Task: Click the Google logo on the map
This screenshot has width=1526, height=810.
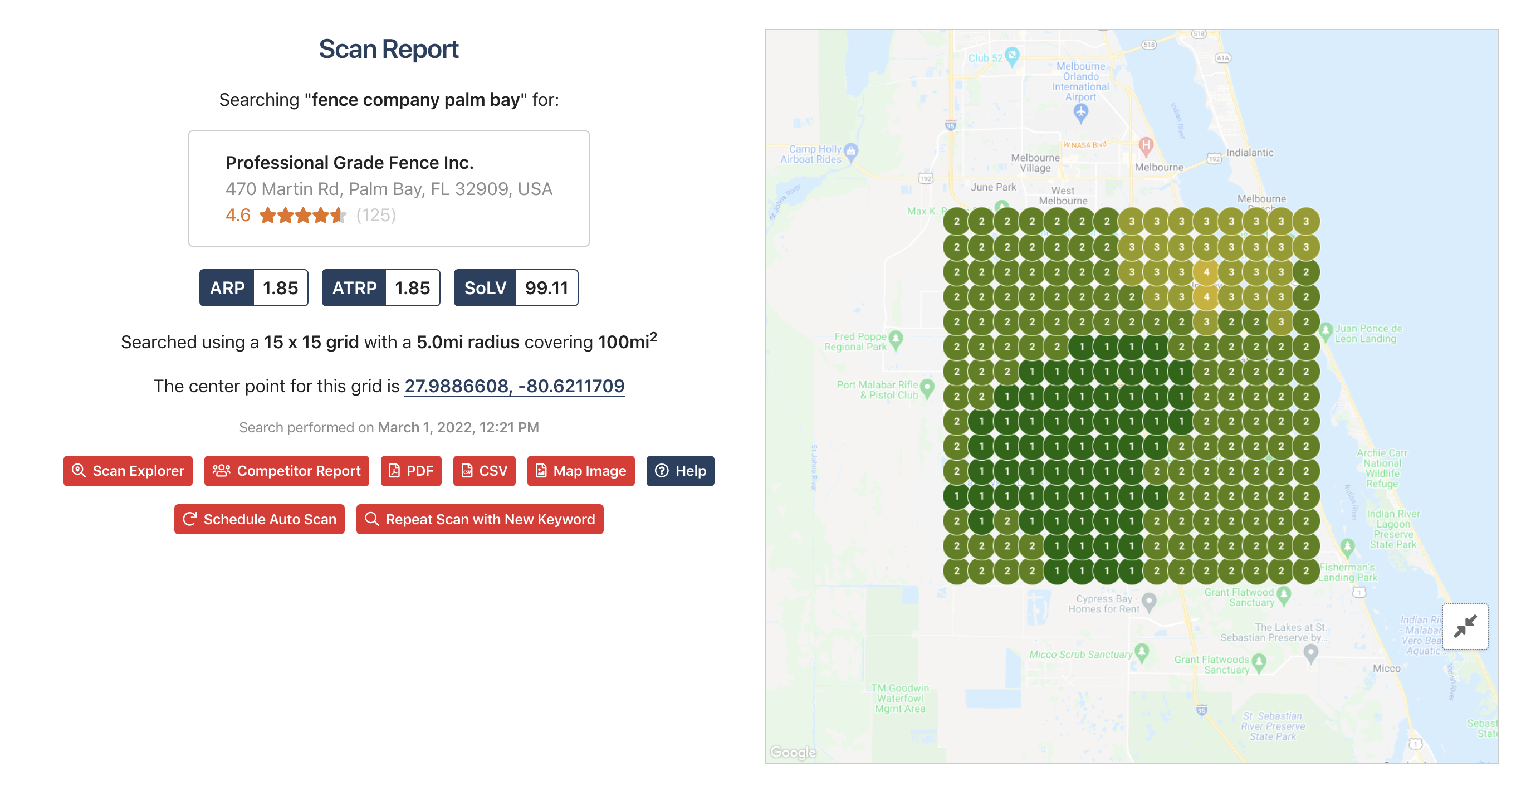Action: [793, 752]
